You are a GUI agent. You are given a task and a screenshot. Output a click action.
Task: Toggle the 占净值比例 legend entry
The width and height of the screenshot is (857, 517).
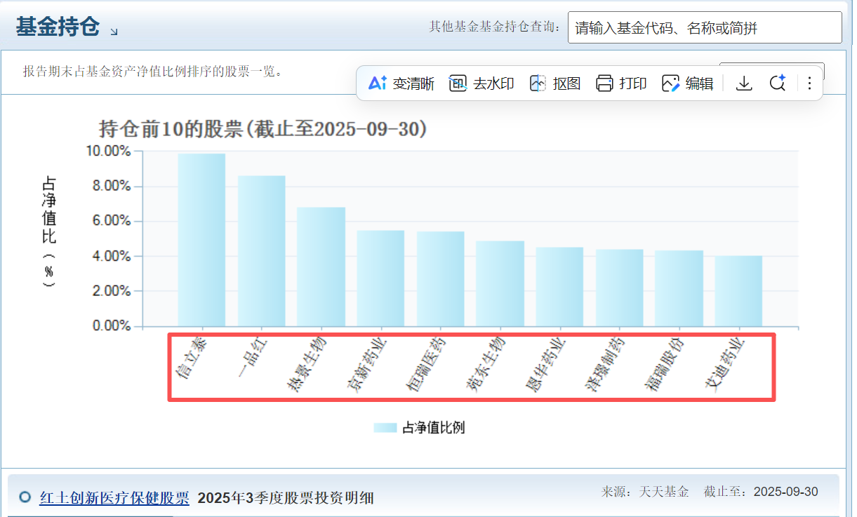[419, 428]
